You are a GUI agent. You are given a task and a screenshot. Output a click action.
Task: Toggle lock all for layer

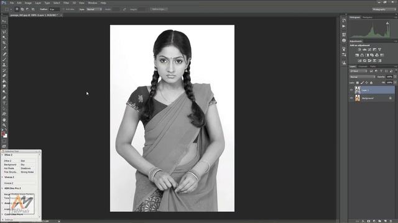[x=371, y=82]
